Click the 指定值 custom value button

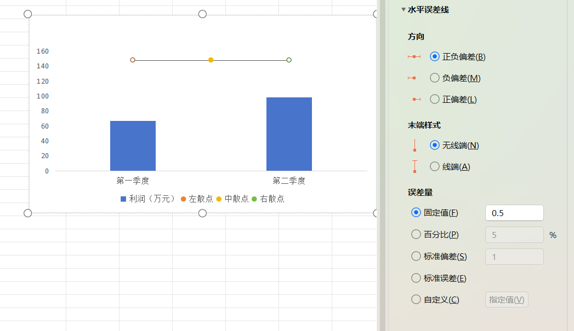pyautogui.click(x=506, y=299)
